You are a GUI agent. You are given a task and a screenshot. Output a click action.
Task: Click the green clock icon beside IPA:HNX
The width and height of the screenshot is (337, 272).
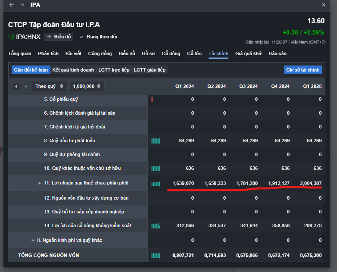pyautogui.click(x=11, y=37)
